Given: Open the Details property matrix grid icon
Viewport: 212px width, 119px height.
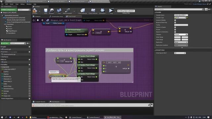Looking at the screenshot, I should coord(206,9).
